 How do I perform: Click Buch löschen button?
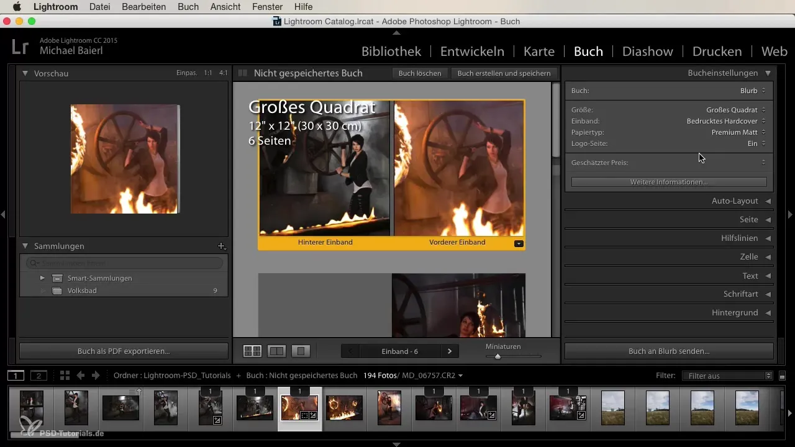click(x=420, y=73)
